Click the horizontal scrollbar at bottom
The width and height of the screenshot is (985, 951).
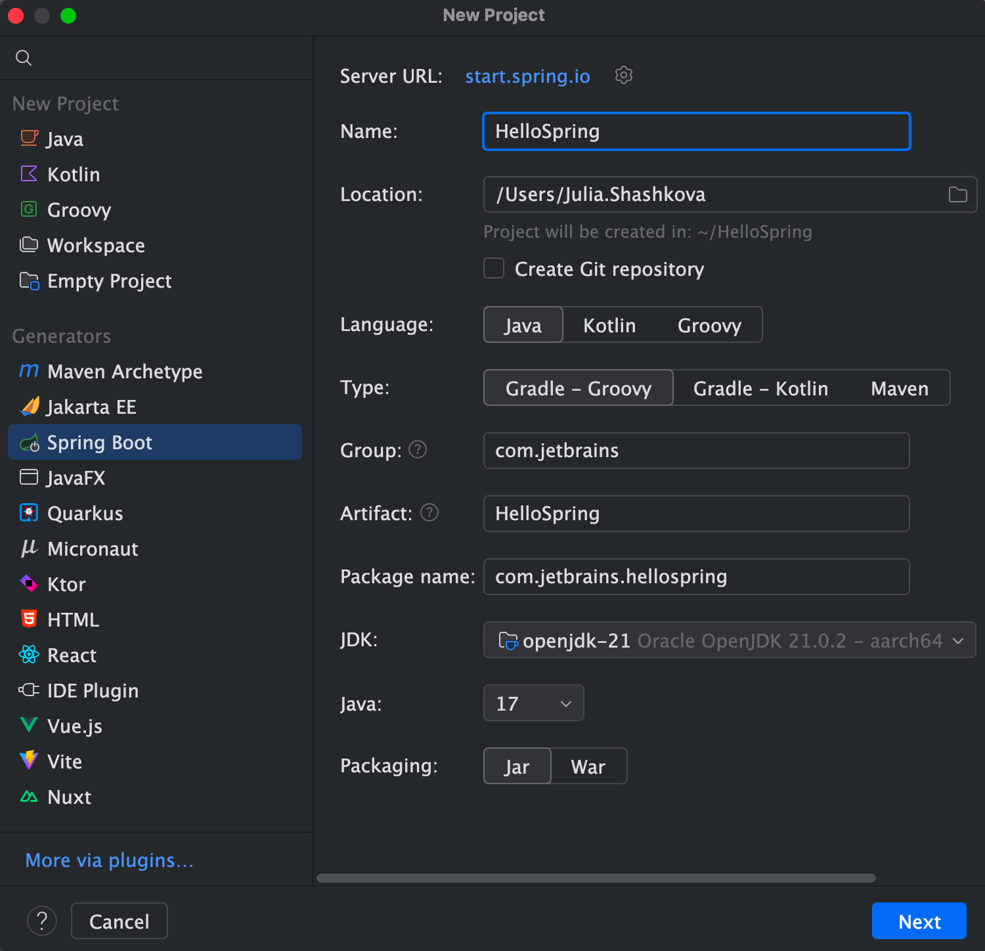pos(596,878)
